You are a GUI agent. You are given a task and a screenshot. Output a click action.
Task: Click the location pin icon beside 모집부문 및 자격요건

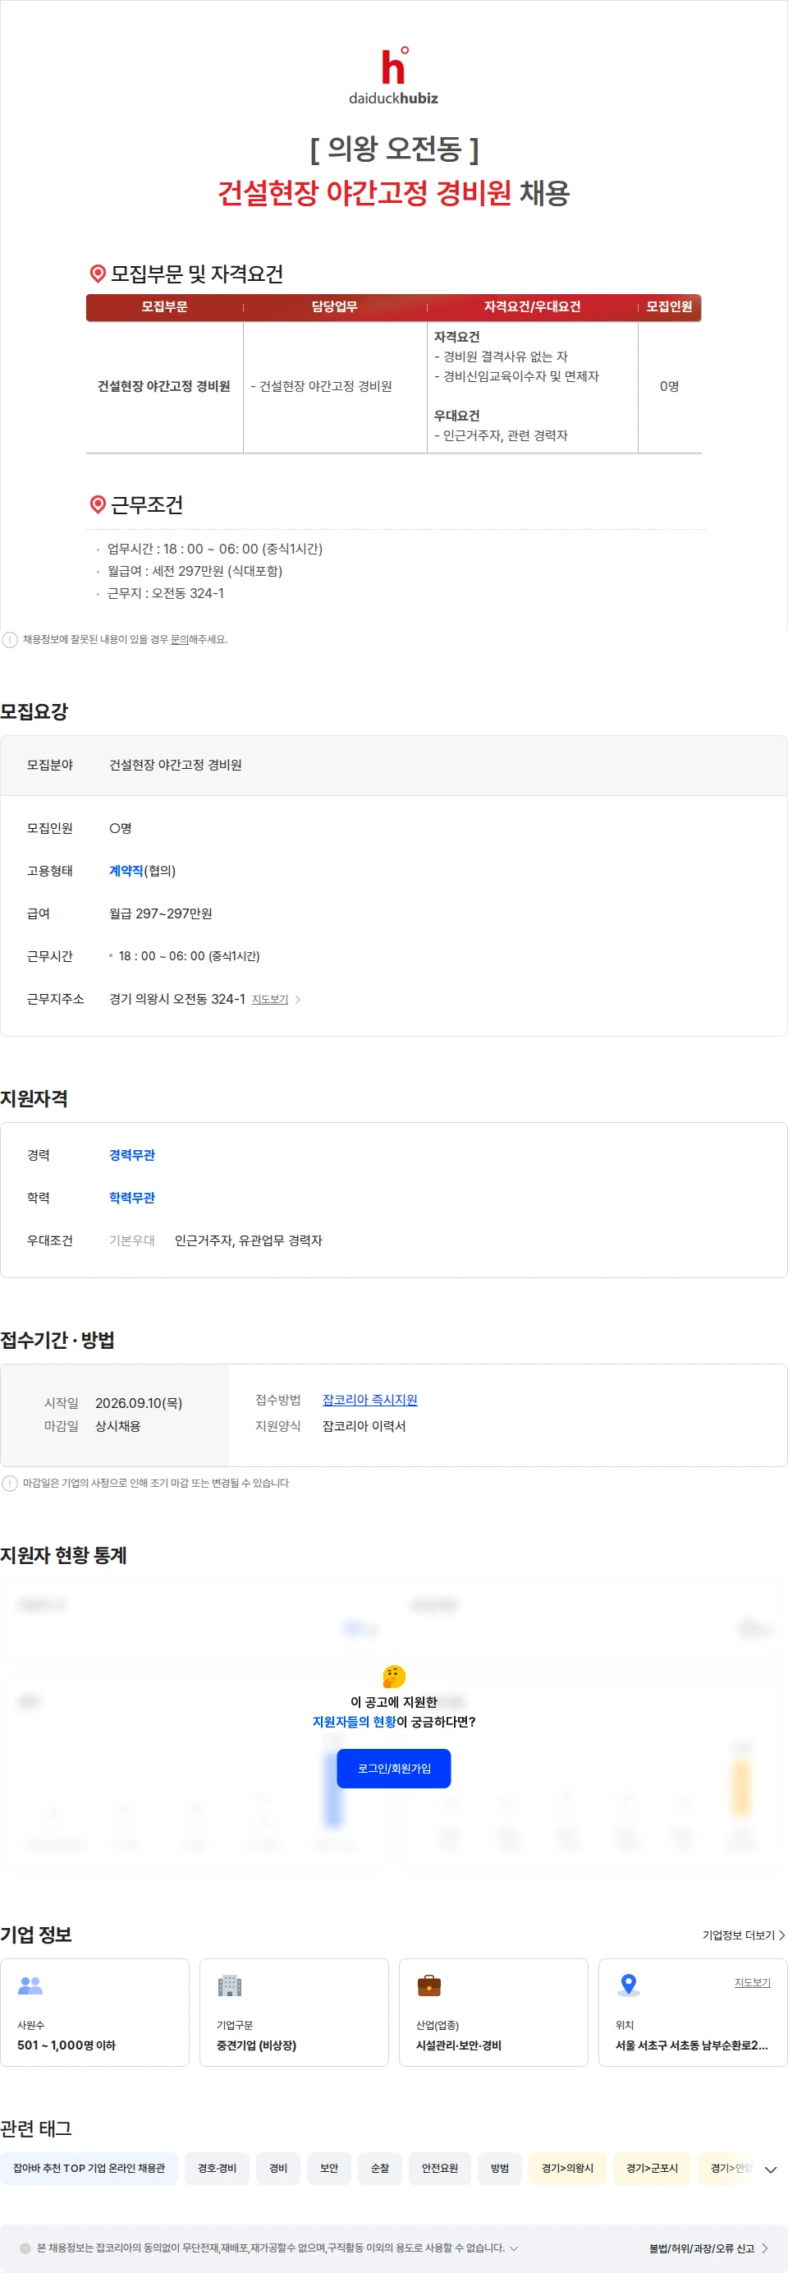tap(98, 274)
